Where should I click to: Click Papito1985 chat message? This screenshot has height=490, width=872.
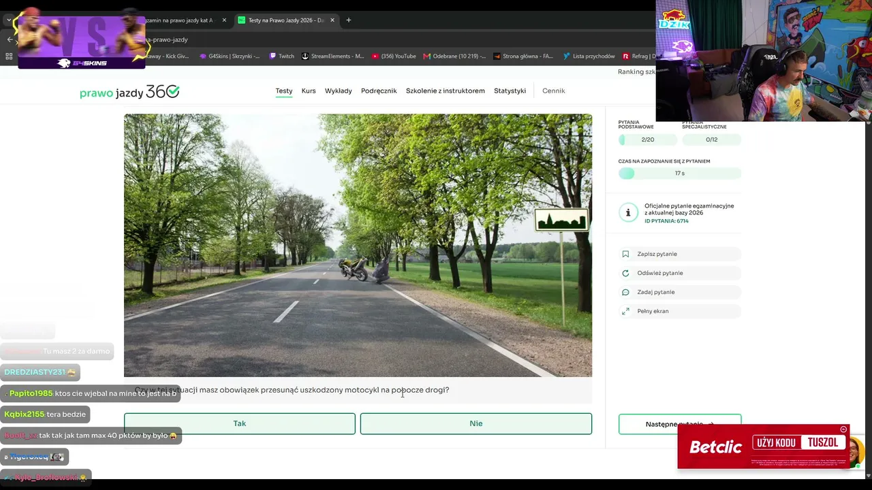pos(90,393)
